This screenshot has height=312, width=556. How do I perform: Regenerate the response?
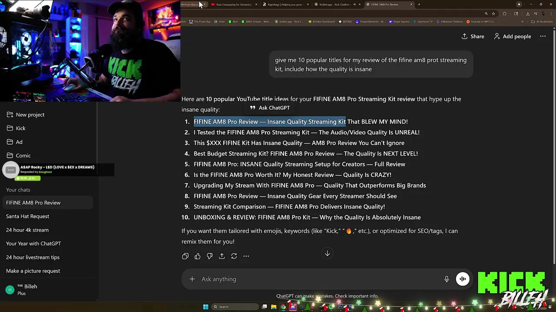pos(234,256)
